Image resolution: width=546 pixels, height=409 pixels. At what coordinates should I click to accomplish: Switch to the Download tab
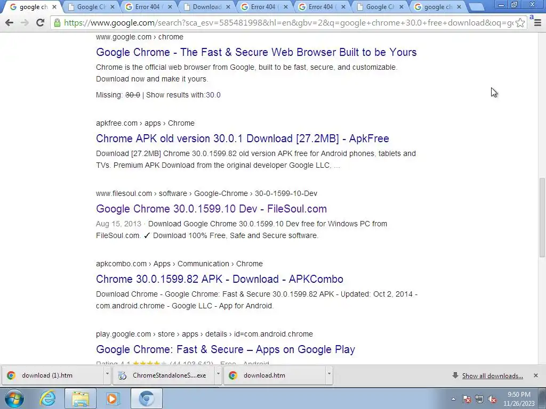click(206, 7)
